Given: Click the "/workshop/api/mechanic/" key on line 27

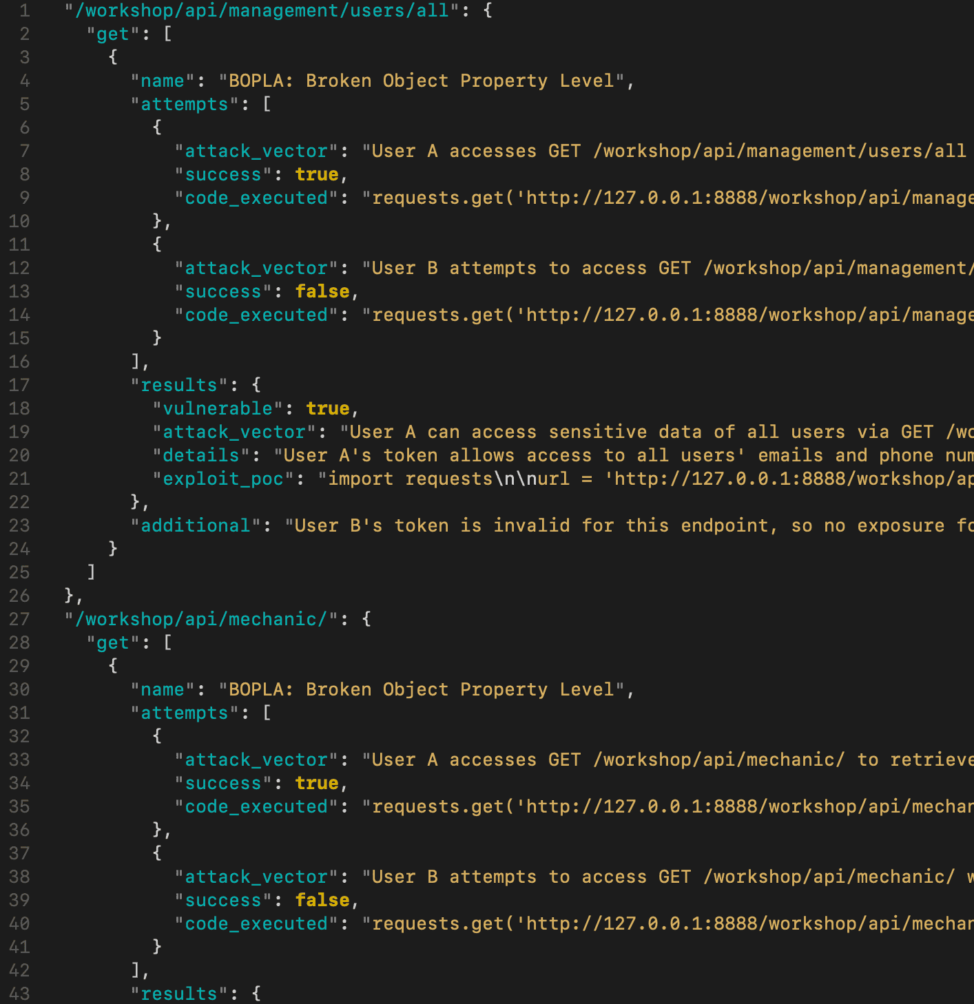Looking at the screenshot, I should click(200, 620).
